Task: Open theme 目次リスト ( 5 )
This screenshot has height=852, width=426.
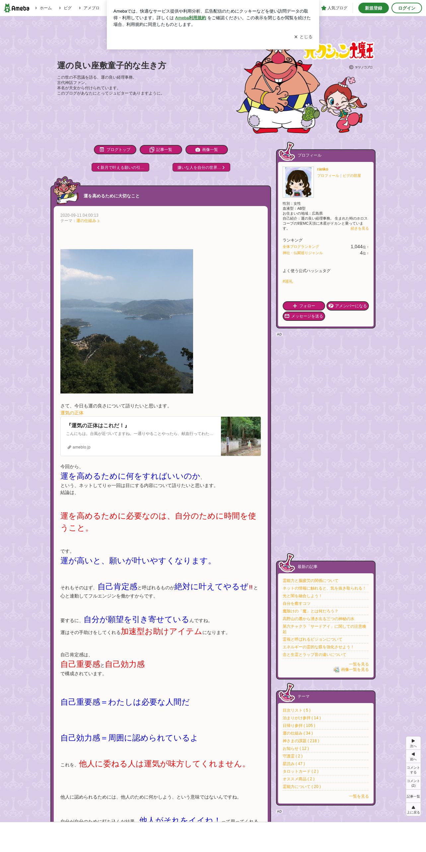Action: click(297, 710)
